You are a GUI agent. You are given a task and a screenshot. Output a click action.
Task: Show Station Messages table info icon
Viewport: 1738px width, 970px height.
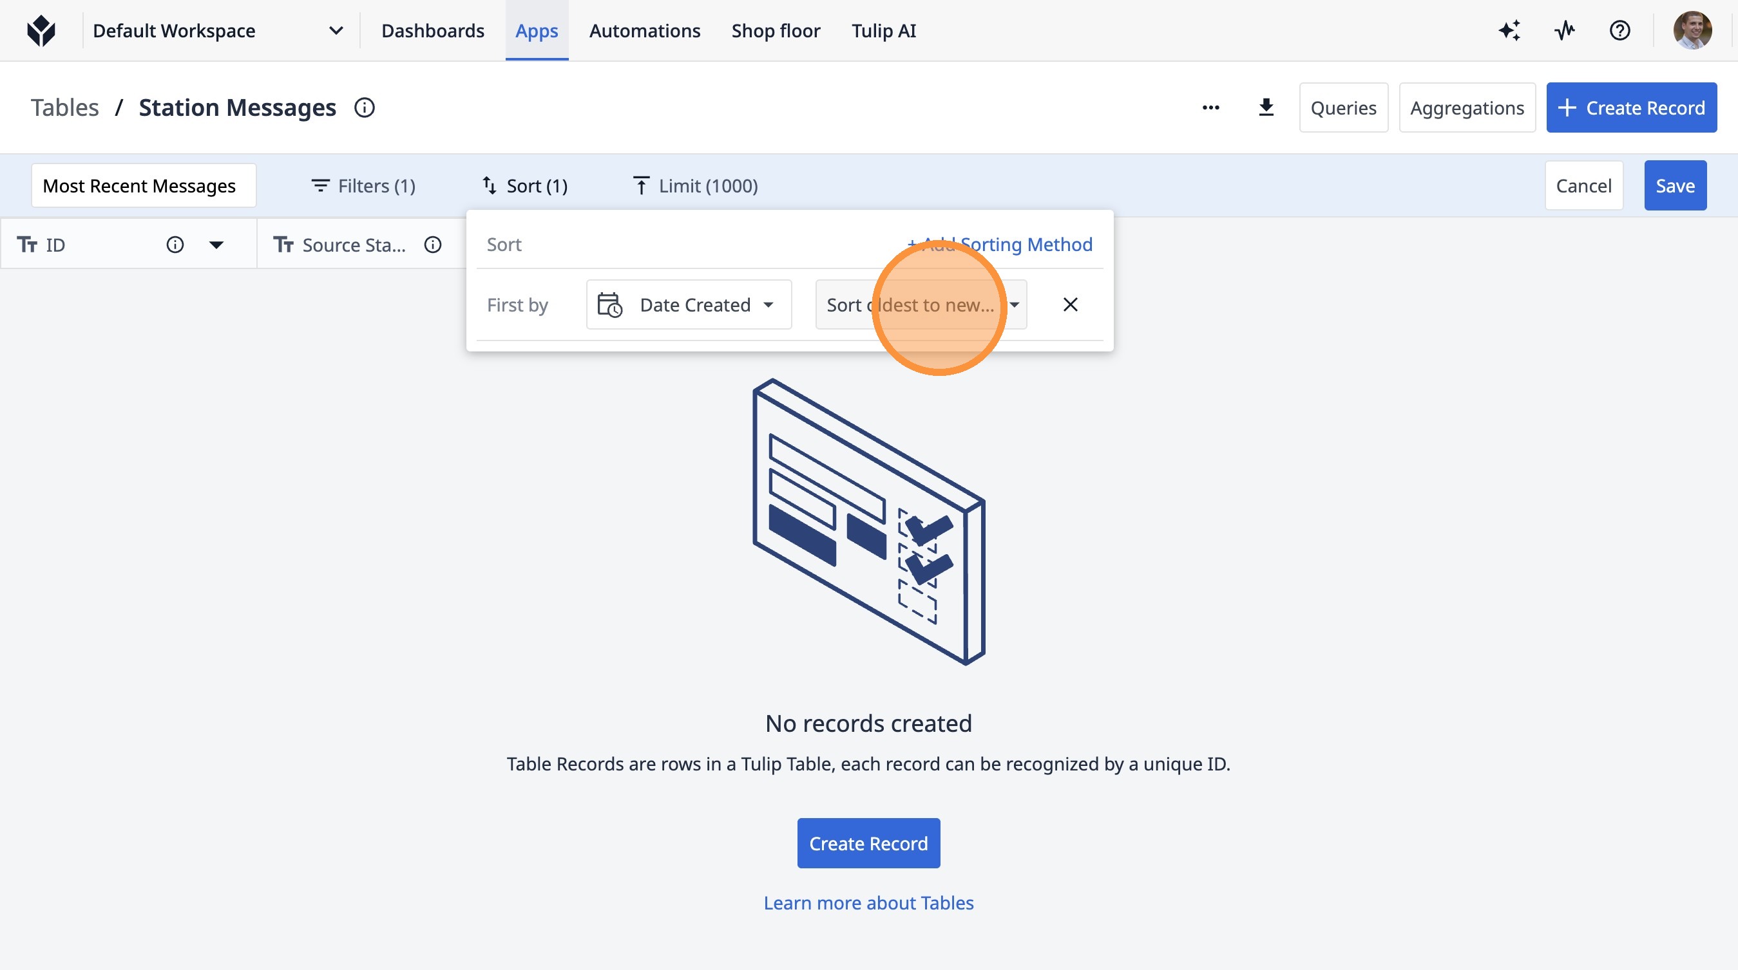point(365,108)
